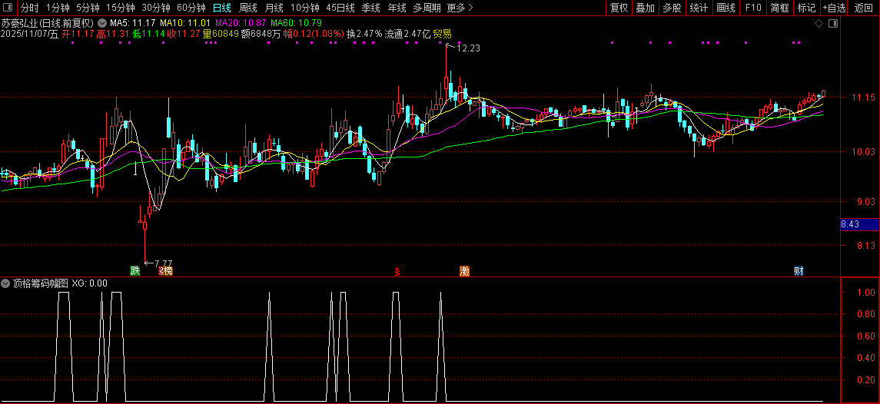Click the MA5: 11.17 indicator label
Screen dimensions: 880x404
[133, 24]
